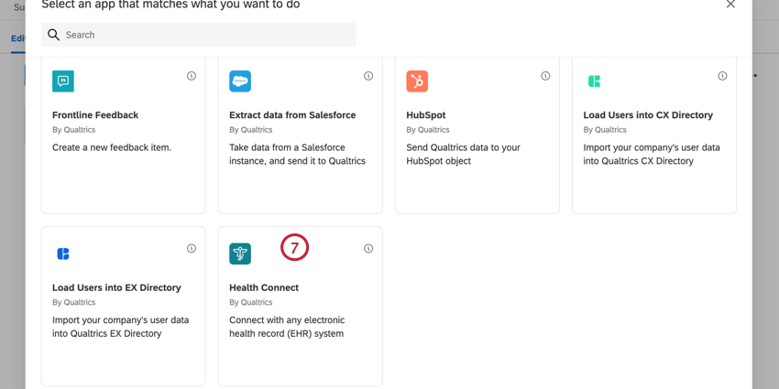This screenshot has width=779, height=389.
Task: Open info for Load Users into CX Directory
Action: coord(722,76)
